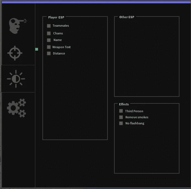This screenshot has height=189, width=191.
Task: Click the Chams label text
Action: [x=58, y=33]
